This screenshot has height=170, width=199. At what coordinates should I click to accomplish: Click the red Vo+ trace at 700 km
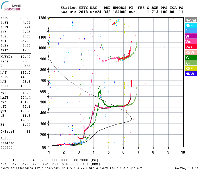132,83
